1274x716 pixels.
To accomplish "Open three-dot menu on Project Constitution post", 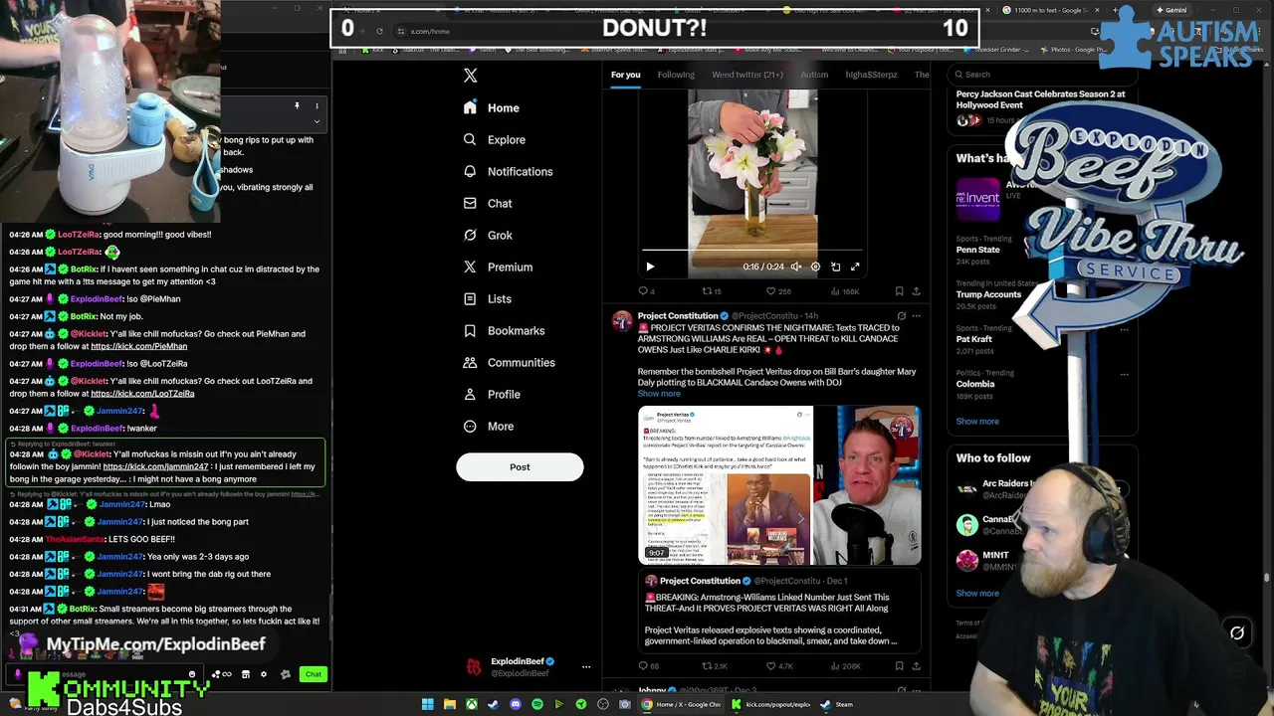I will click(916, 316).
